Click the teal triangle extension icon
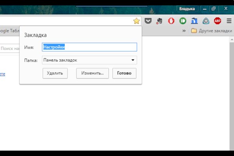234x156 pixels. click(206, 21)
